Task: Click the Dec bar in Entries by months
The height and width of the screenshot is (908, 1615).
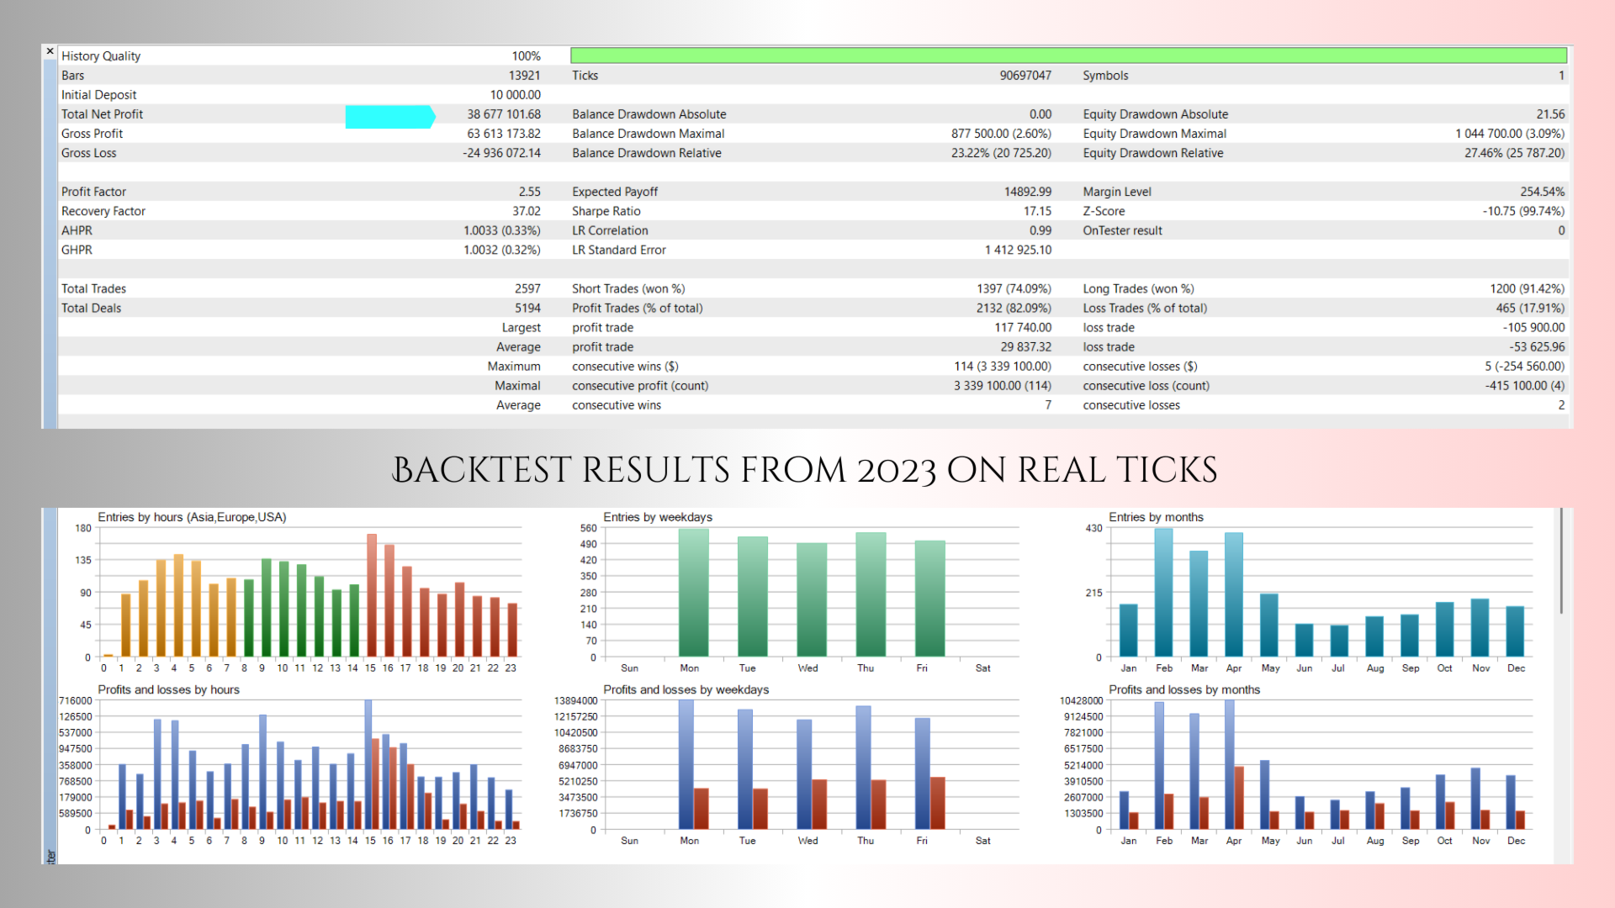Action: coord(1515,631)
